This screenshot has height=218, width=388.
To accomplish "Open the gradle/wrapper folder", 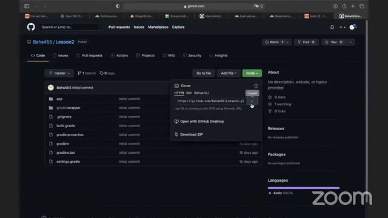I will [69, 108].
